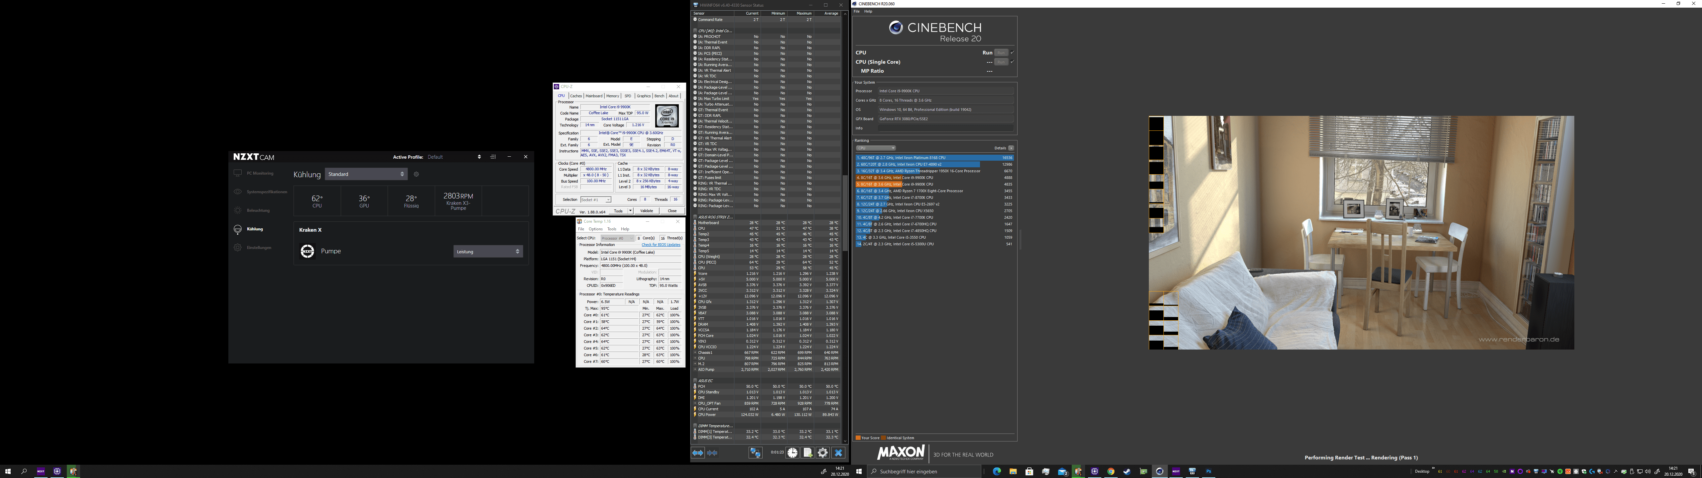Select Kühlung in NZXT CAM sidebar

tap(248, 229)
